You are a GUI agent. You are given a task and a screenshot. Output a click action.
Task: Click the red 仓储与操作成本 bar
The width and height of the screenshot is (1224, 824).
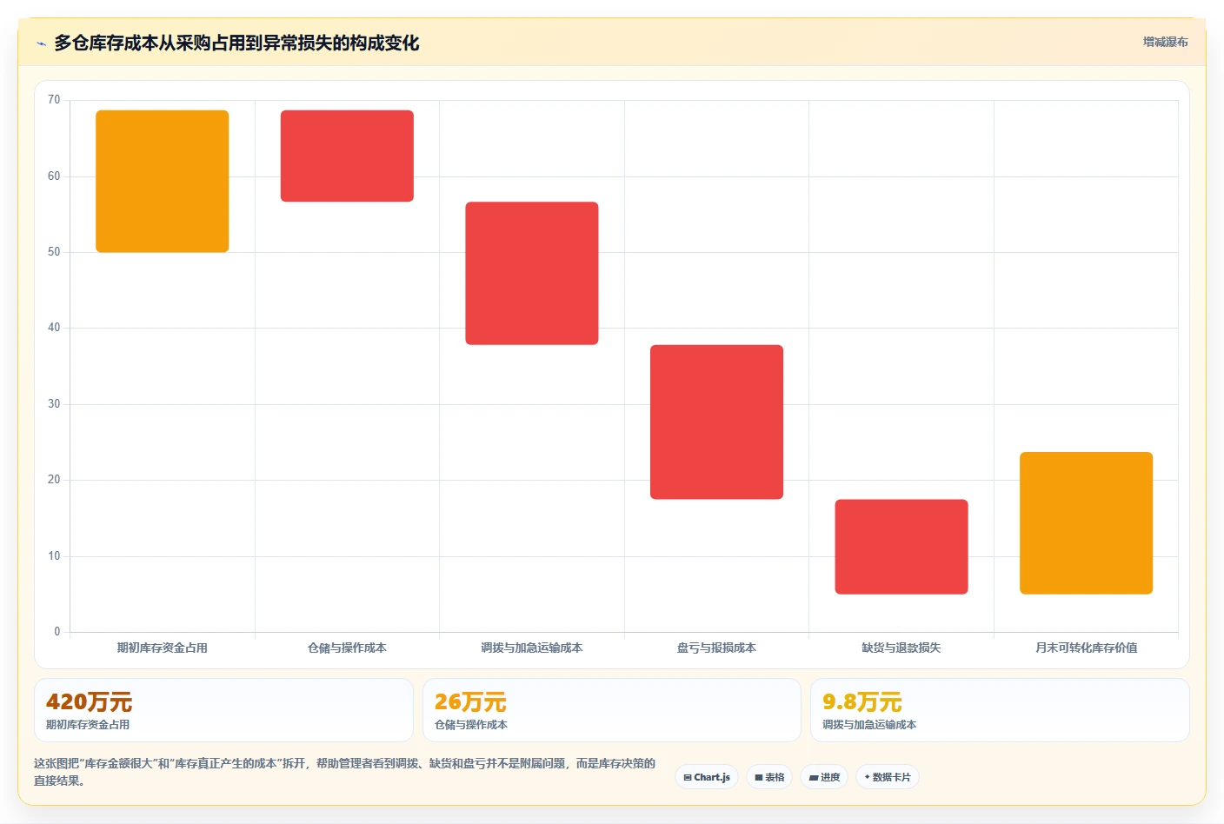pos(347,156)
